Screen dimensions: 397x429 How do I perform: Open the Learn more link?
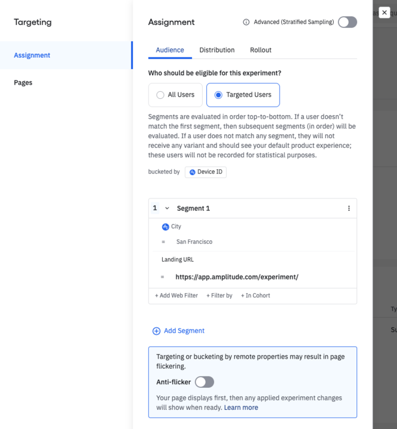point(241,408)
